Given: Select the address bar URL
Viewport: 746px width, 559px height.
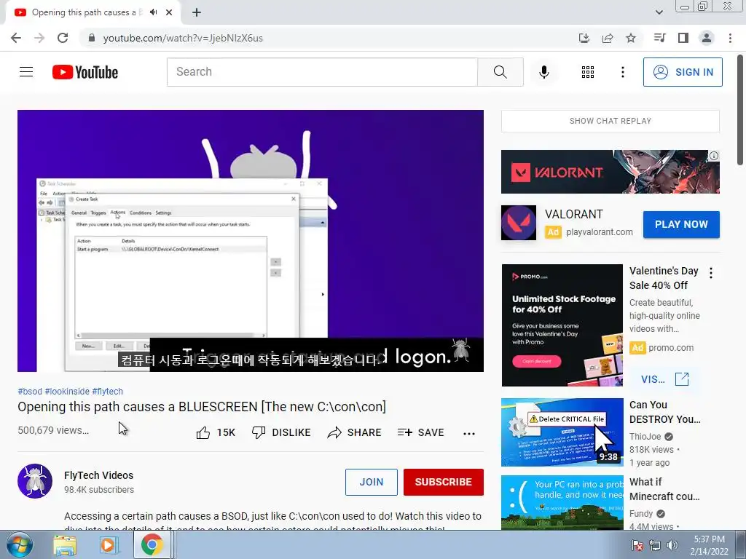Looking at the screenshot, I should click(x=183, y=38).
